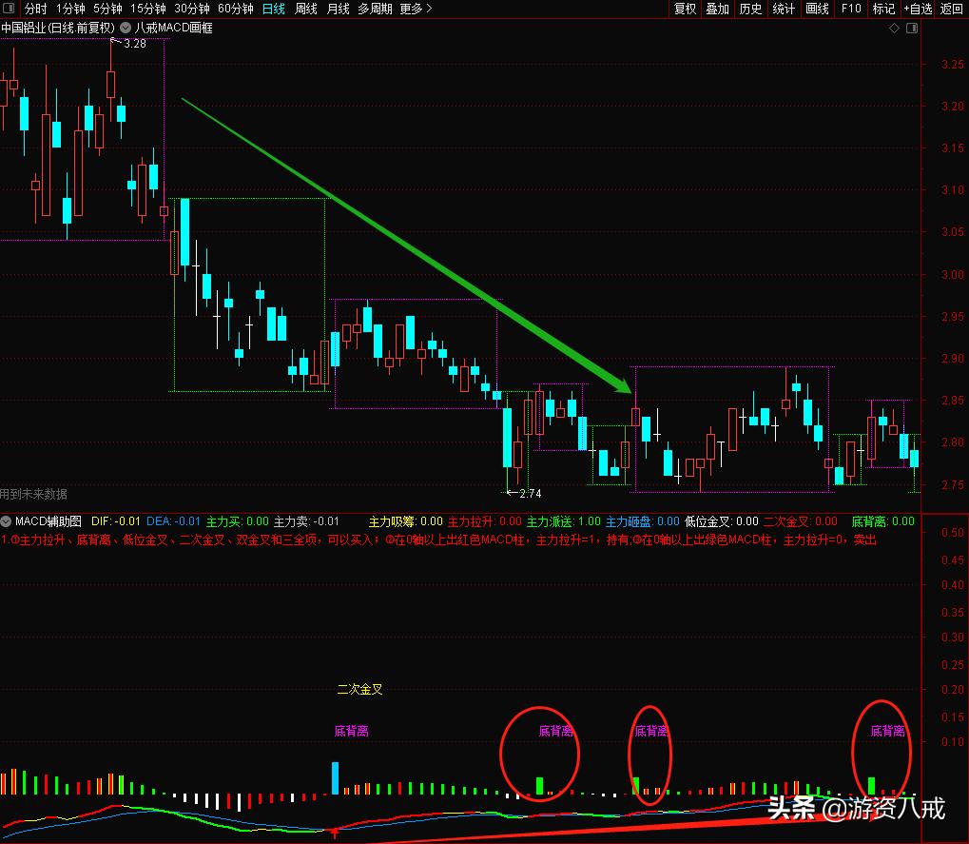Expand the MACD辅助图 indicator dropdown
969x844 pixels.
click(x=6, y=521)
